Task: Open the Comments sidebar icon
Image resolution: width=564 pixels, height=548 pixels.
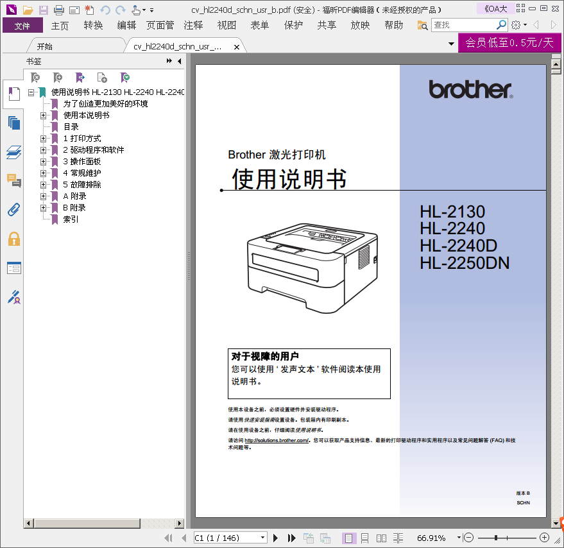Action: click(x=14, y=180)
